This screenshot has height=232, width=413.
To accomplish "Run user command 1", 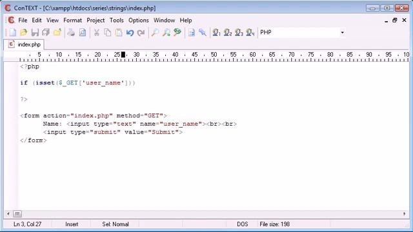I will click(x=217, y=33).
